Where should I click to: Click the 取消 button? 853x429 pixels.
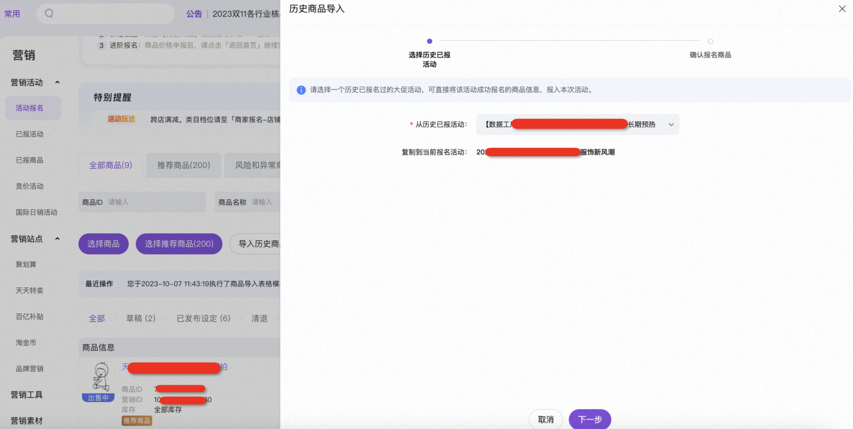546,419
